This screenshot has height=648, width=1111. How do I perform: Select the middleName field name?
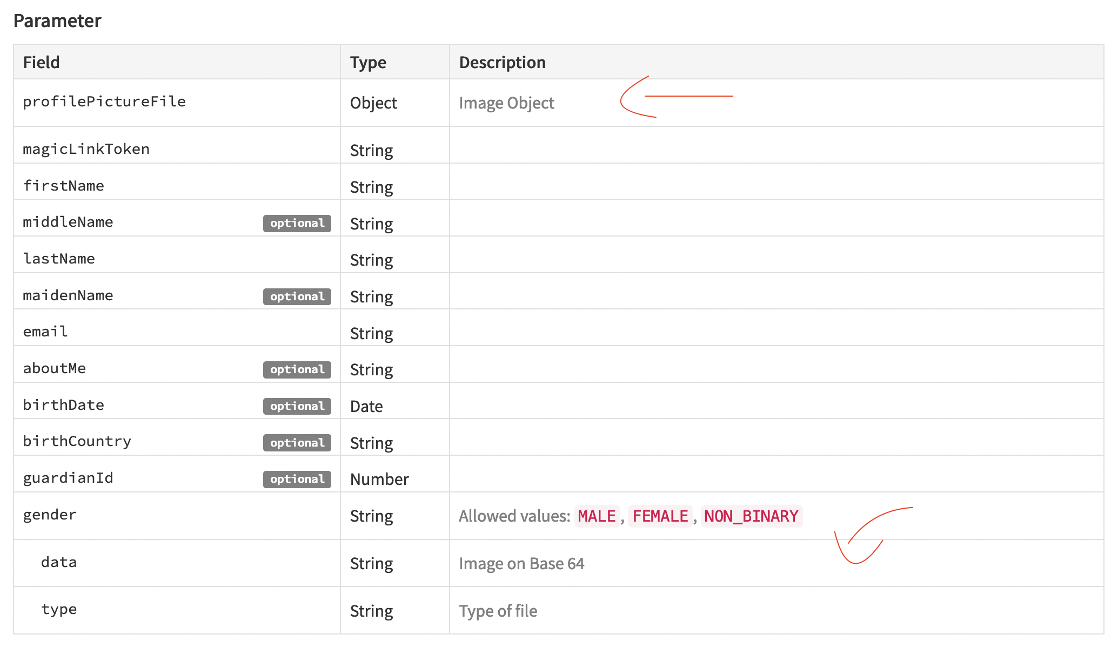pos(68,222)
